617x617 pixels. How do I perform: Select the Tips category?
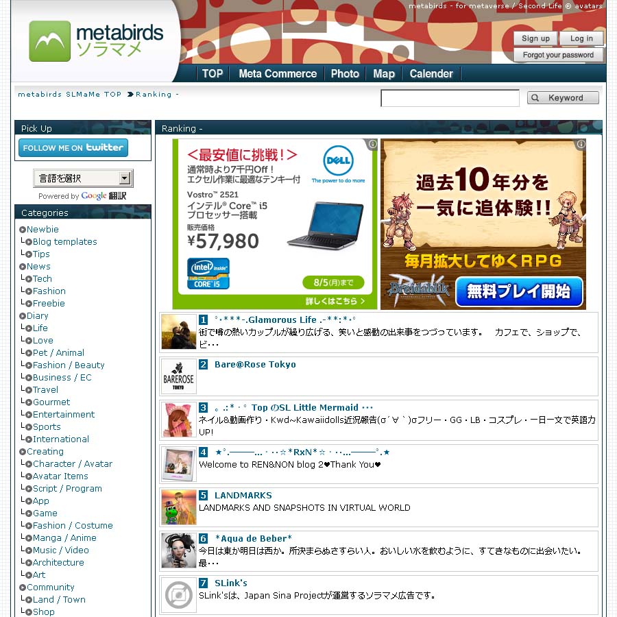tap(41, 254)
